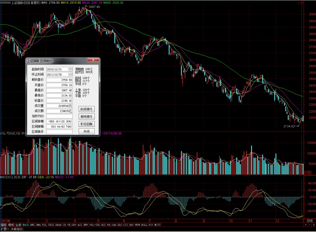
Task: Step the 终止时间 date spinner
Action: [x=70, y=74]
